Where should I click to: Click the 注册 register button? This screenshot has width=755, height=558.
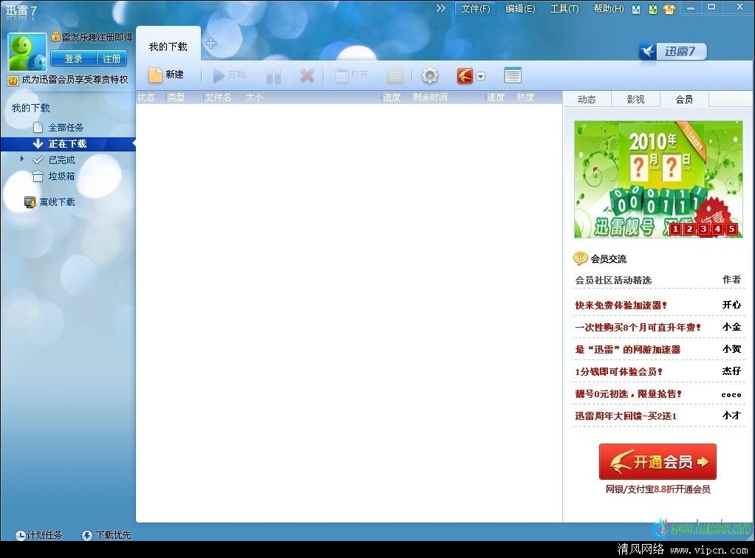[x=112, y=59]
